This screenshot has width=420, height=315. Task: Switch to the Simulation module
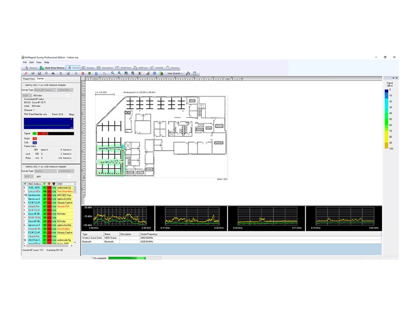pyautogui.click(x=105, y=68)
